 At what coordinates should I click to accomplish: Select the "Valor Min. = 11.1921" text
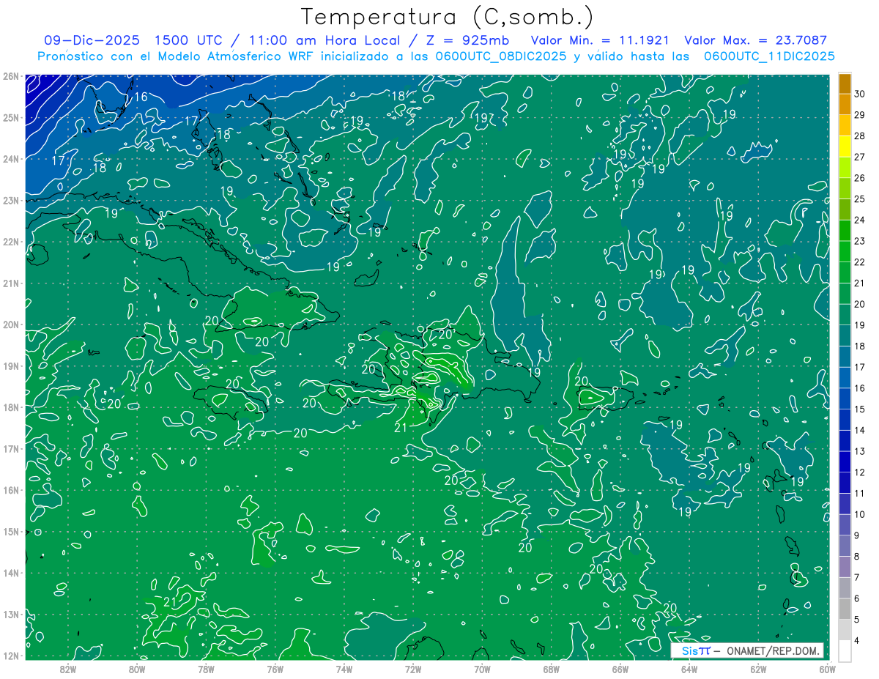(600, 40)
